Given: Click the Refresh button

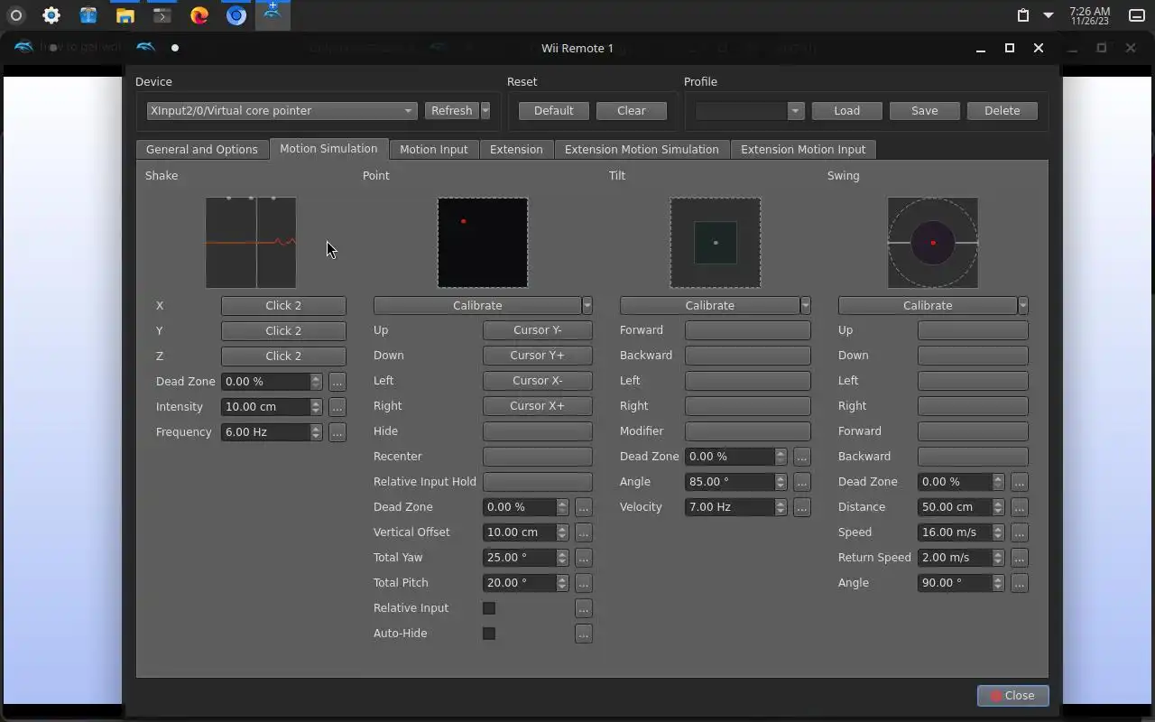Looking at the screenshot, I should coord(451,110).
